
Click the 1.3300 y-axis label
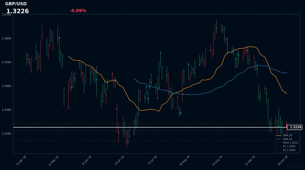(6, 110)
